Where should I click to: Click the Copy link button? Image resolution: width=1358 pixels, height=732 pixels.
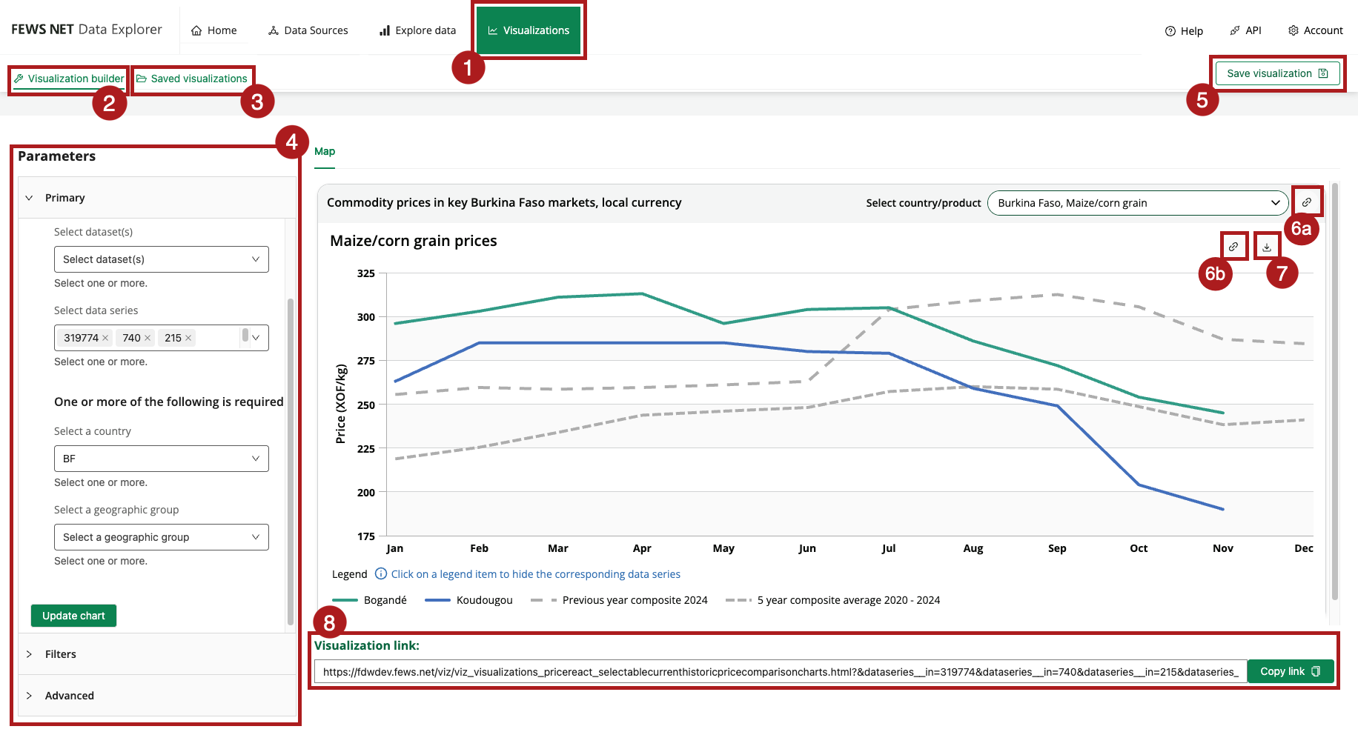[x=1290, y=671]
